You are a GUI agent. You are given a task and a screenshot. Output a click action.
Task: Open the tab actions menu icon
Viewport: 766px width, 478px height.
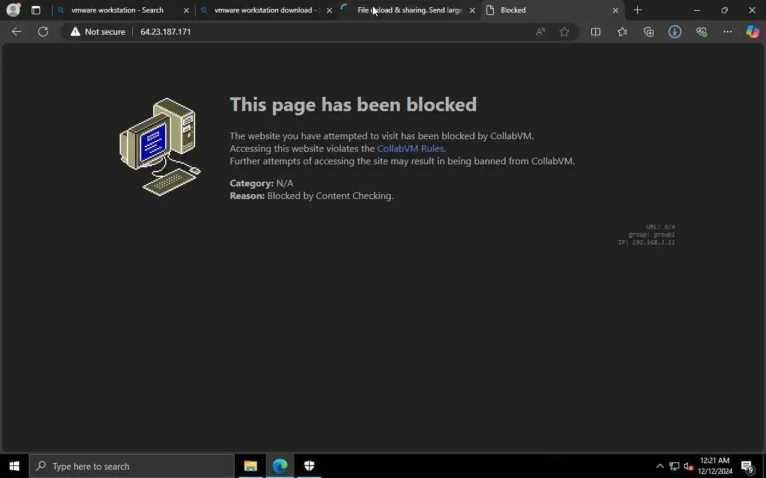pos(36,10)
